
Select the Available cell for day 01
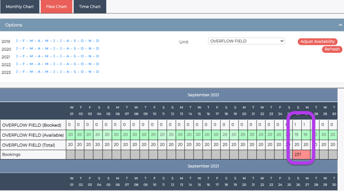70,135
